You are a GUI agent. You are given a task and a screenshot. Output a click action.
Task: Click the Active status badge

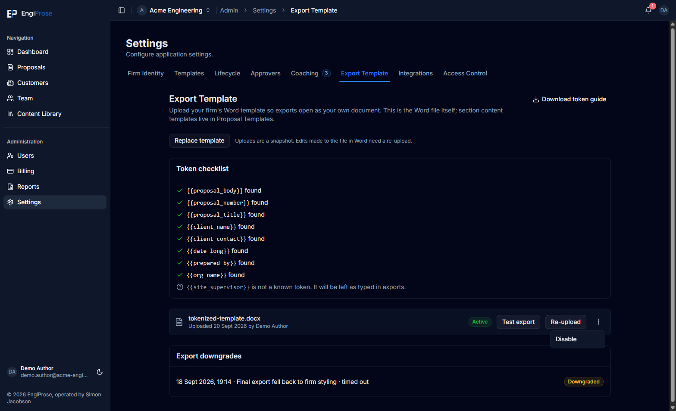pos(480,322)
